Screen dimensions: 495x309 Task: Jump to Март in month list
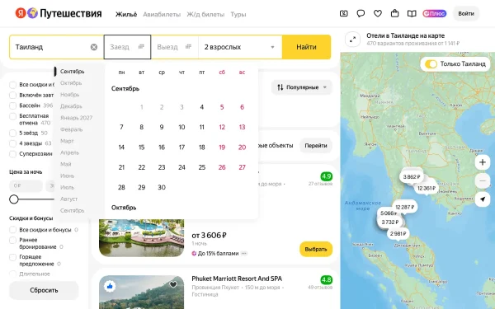pyautogui.click(x=67, y=141)
